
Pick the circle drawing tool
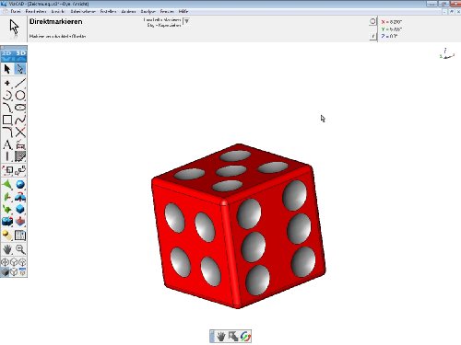pos(20,96)
